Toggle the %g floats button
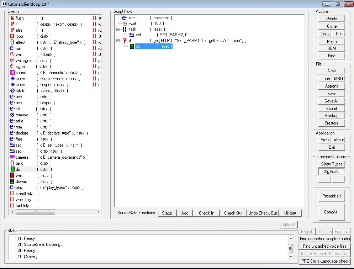Viewport: 354px width, 269px height. click(332, 172)
